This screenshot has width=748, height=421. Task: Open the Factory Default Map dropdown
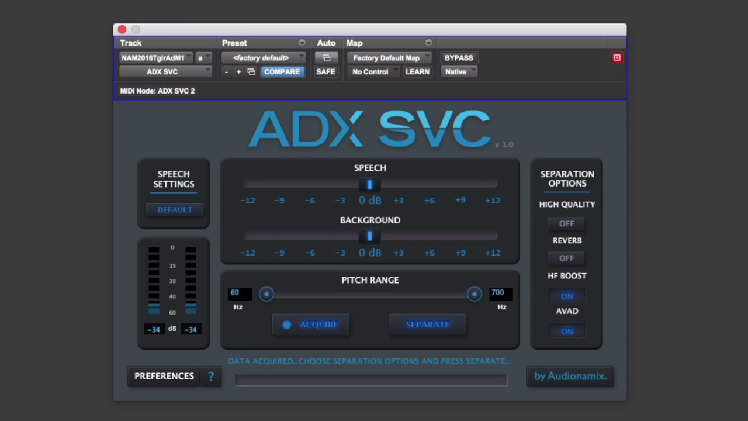[389, 58]
